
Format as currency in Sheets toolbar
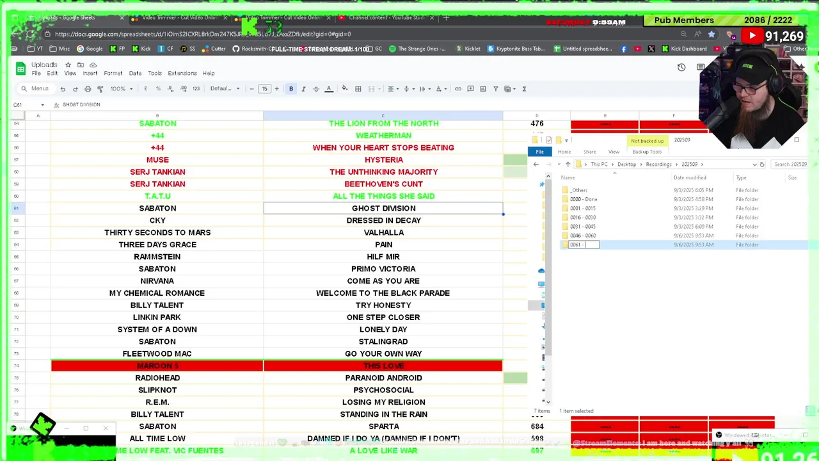pyautogui.click(x=145, y=89)
